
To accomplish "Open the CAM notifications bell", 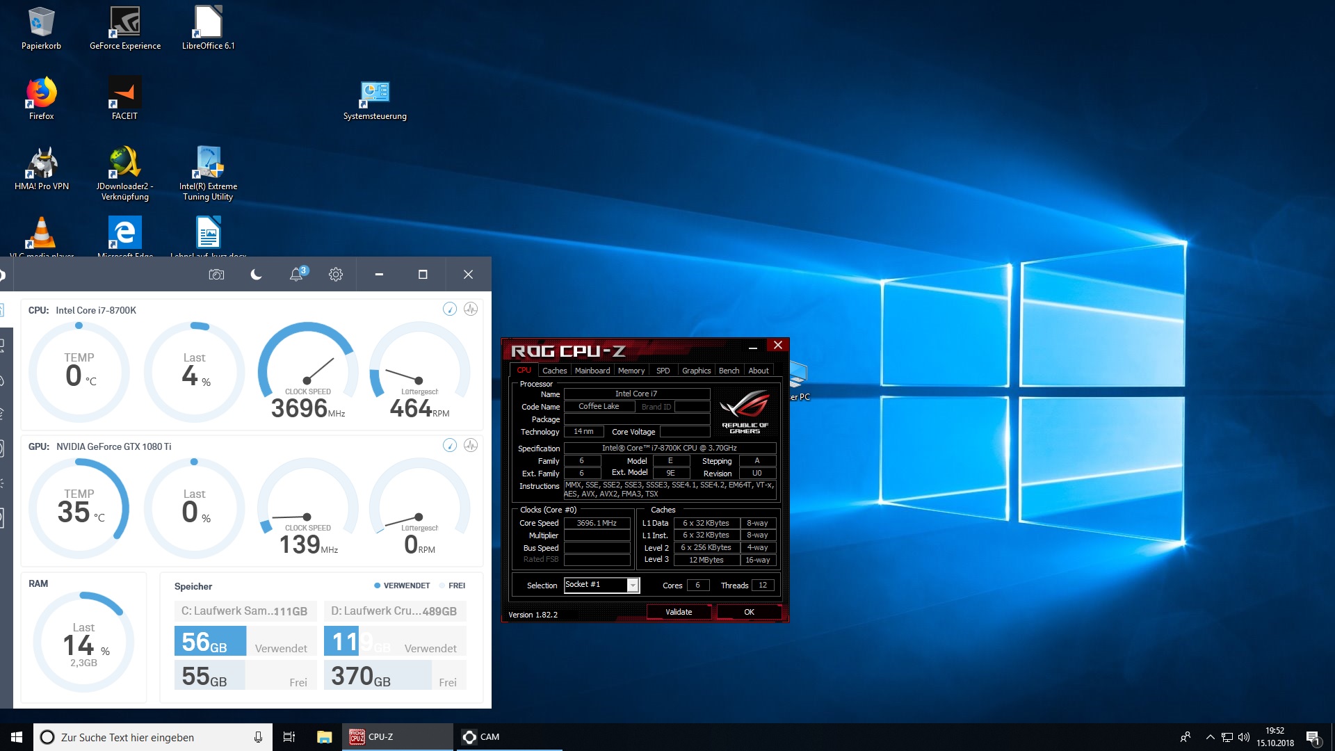I will pyautogui.click(x=296, y=275).
